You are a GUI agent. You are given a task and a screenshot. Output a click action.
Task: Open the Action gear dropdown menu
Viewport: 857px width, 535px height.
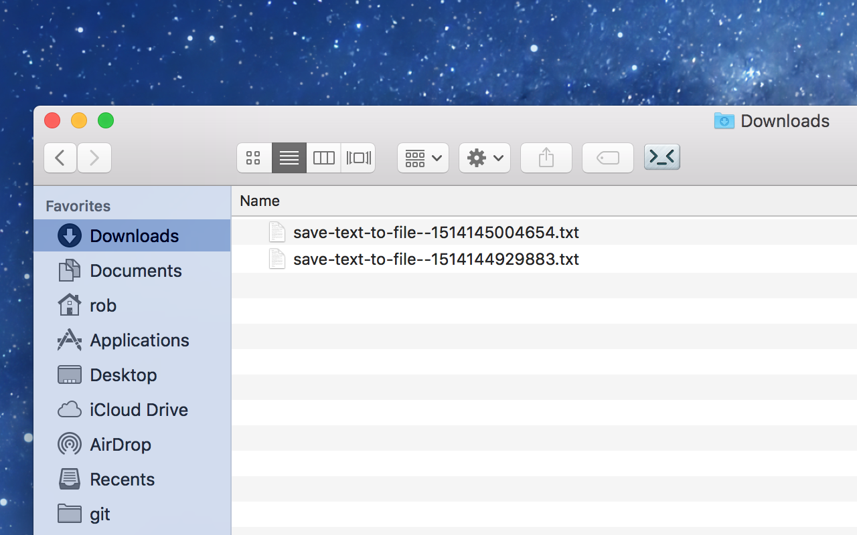[x=484, y=158]
